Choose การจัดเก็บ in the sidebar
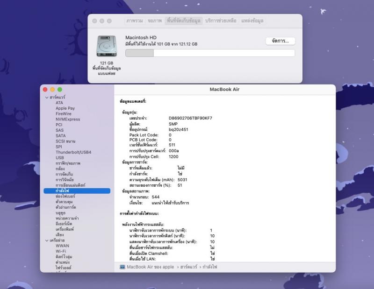 64,174
